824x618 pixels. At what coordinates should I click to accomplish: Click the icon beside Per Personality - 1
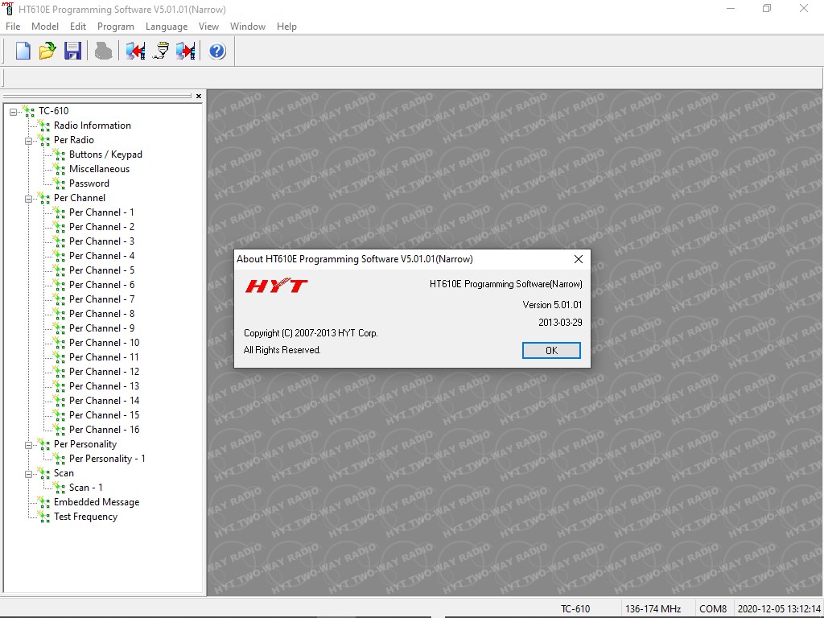pyautogui.click(x=60, y=459)
